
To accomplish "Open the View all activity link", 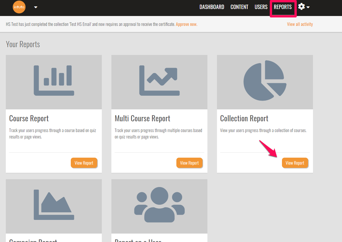I will [x=300, y=24].
